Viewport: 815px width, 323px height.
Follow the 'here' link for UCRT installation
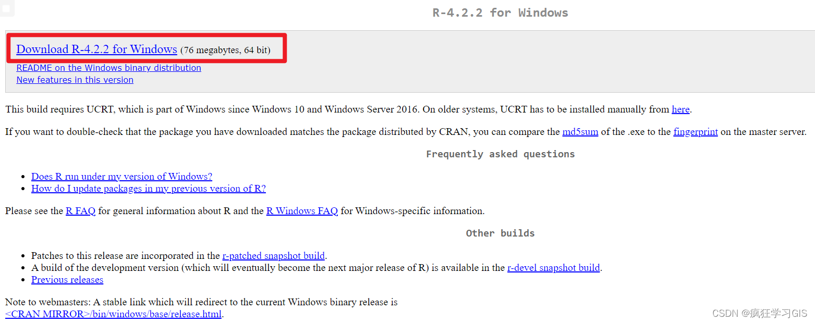click(x=680, y=109)
